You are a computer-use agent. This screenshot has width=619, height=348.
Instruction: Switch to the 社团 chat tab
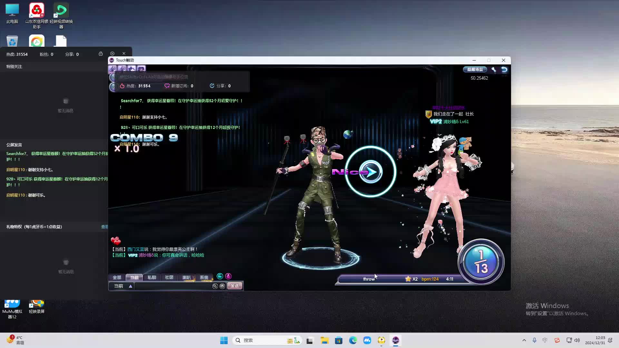(169, 277)
